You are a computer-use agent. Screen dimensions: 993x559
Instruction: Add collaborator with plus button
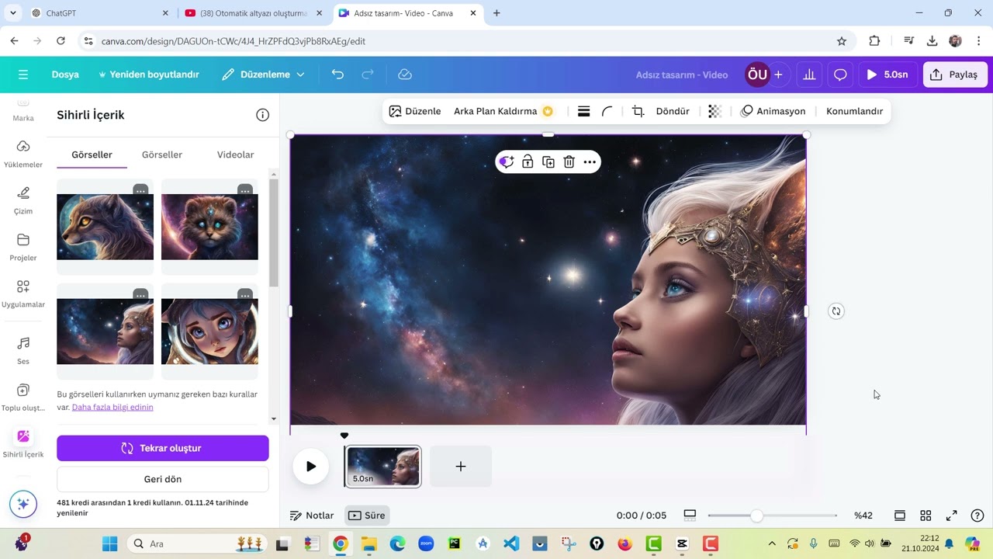point(778,75)
